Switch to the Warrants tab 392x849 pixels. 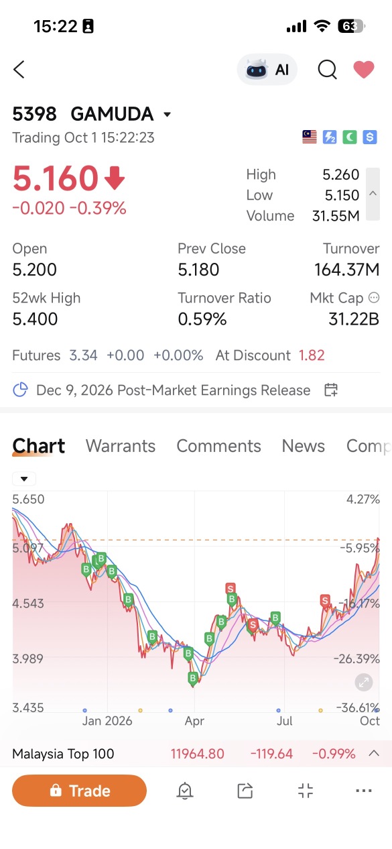[x=121, y=446]
